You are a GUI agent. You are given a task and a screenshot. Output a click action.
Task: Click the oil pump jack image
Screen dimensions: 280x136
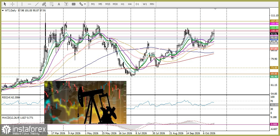(x=85, y=103)
